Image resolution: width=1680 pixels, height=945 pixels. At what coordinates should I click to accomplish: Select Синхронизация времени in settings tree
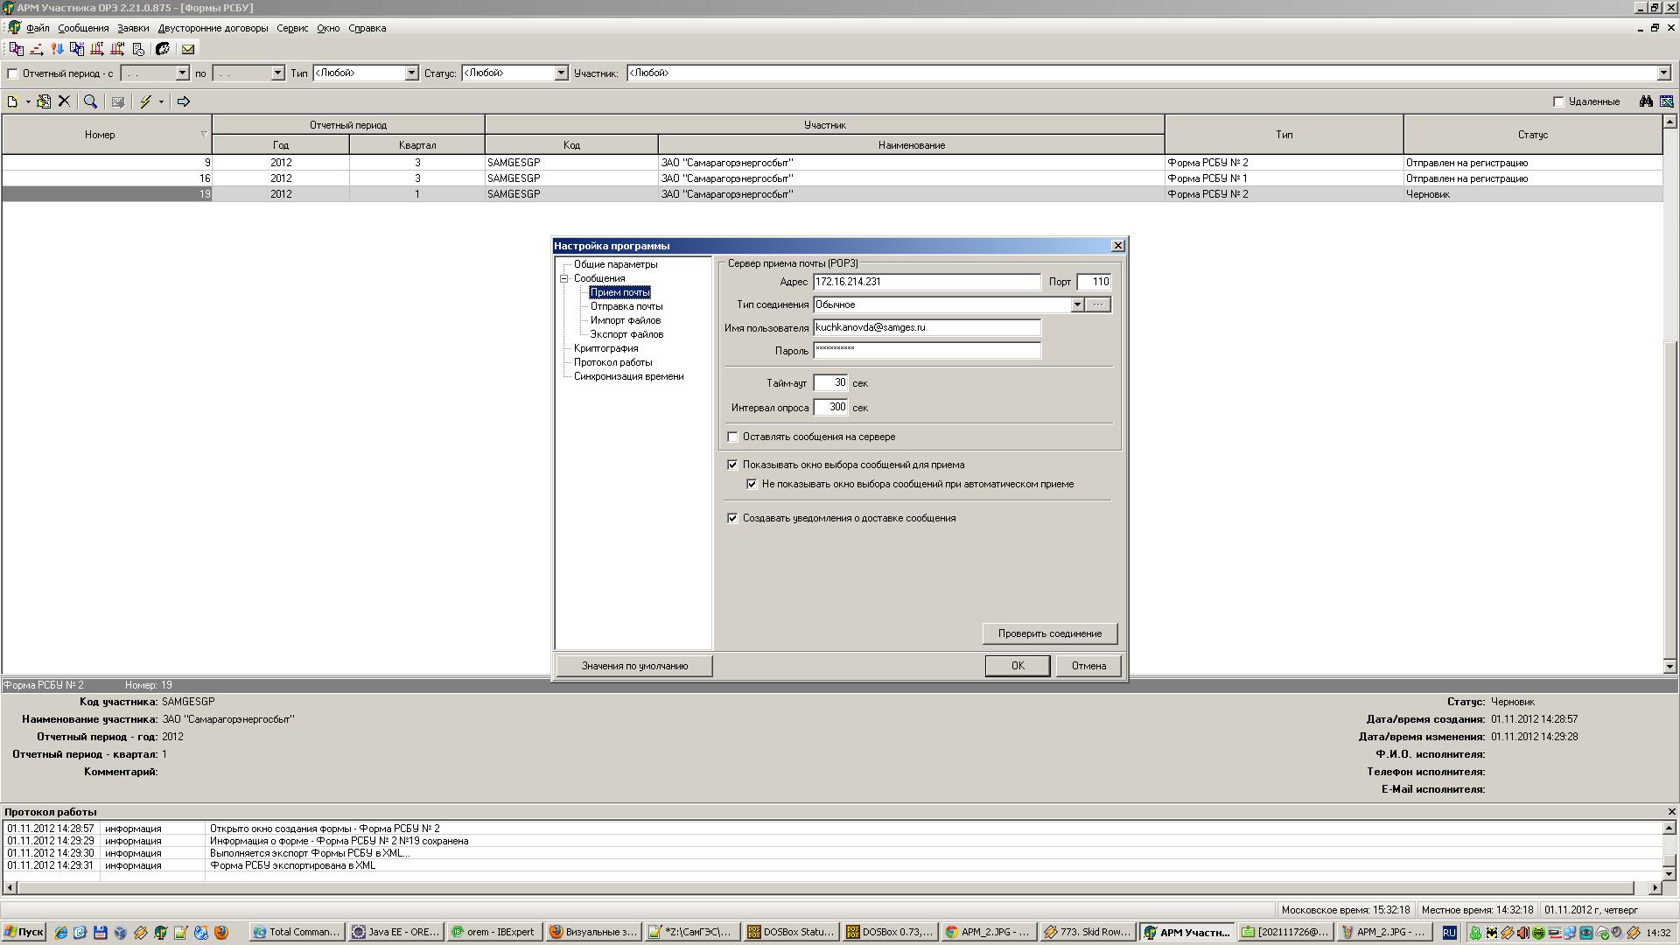tap(629, 376)
